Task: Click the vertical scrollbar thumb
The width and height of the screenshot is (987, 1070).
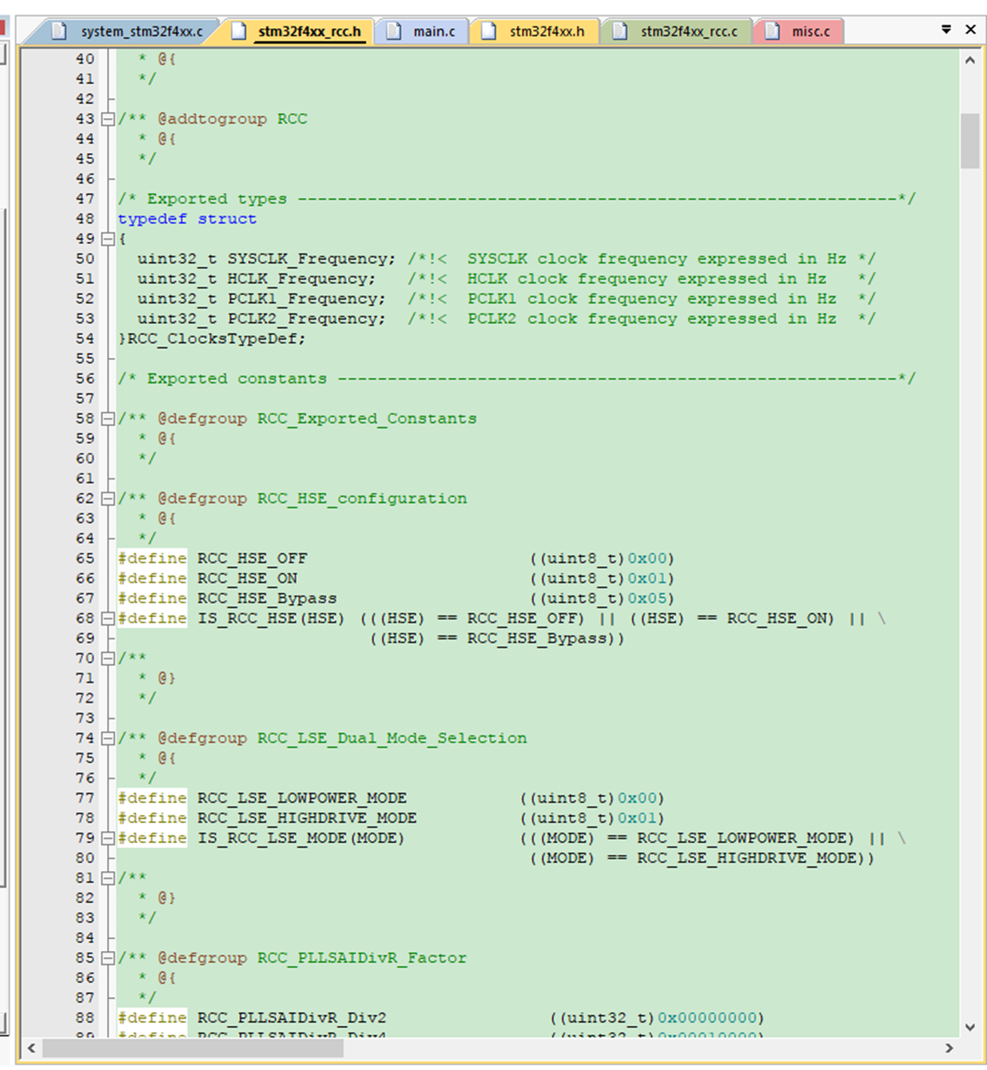Action: [x=970, y=141]
